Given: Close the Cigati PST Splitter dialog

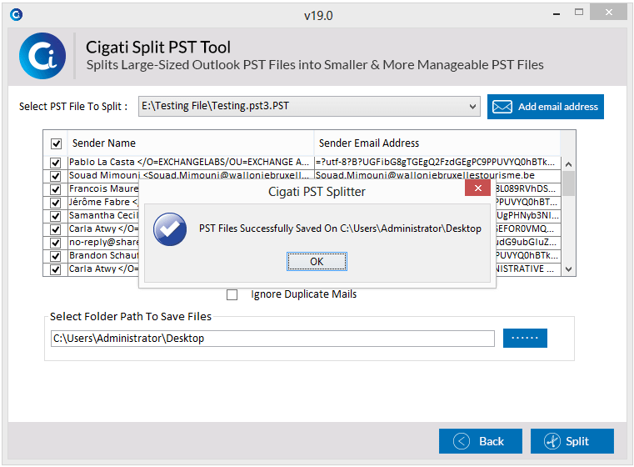Looking at the screenshot, I should point(477,188).
